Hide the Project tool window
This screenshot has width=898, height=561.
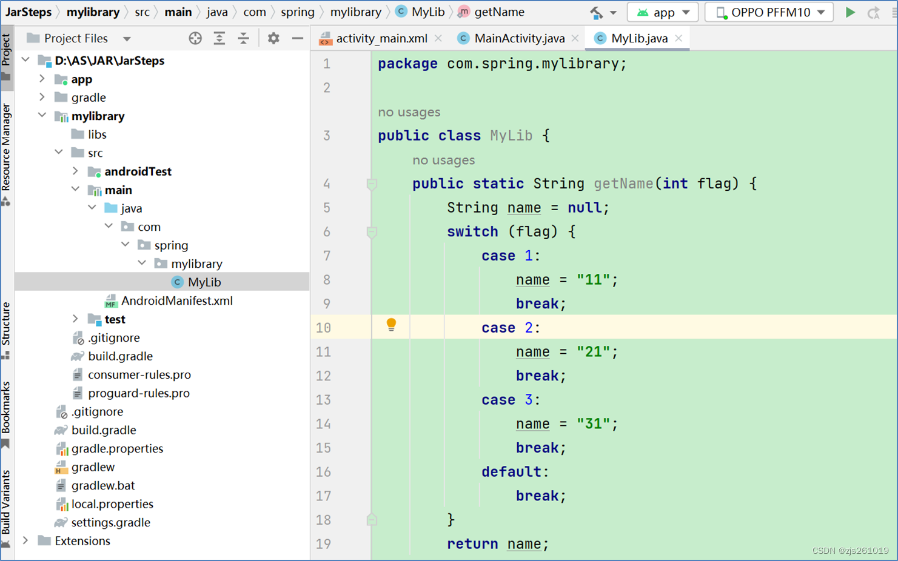pos(297,38)
